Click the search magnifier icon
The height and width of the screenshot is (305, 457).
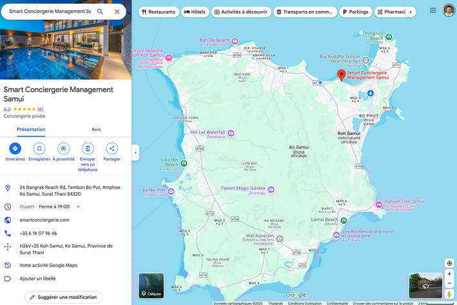click(100, 12)
